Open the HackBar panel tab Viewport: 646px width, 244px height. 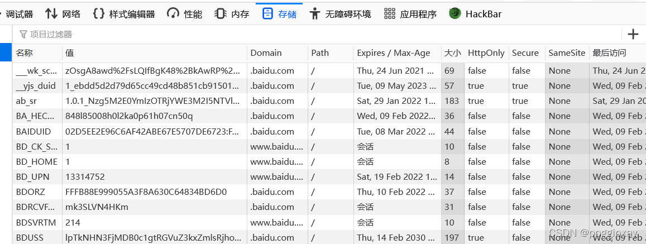476,14
